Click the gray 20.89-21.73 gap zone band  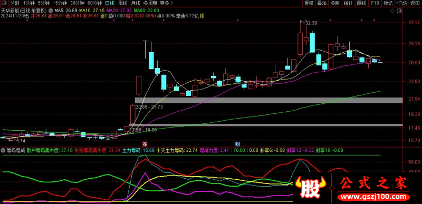tap(268, 100)
